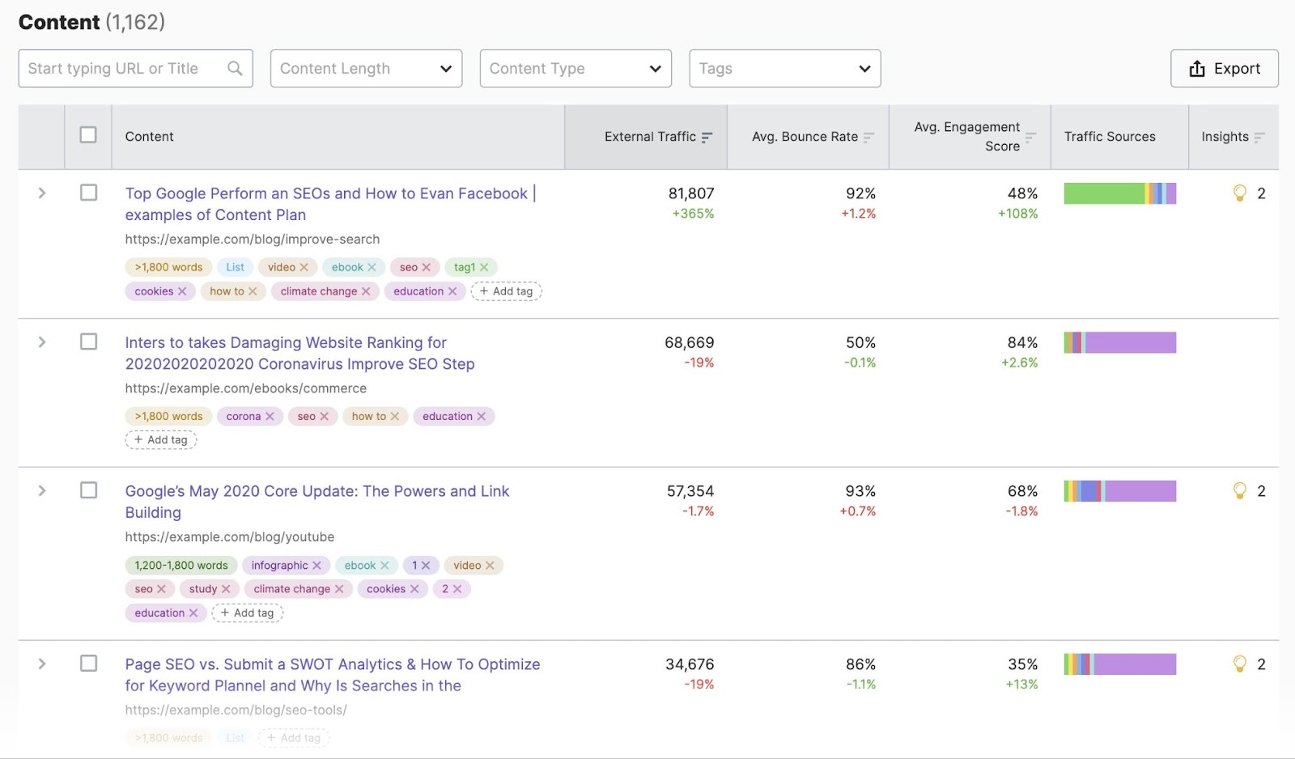
Task: Remove the 'climate change' tag in first row
Action: pyautogui.click(x=366, y=291)
